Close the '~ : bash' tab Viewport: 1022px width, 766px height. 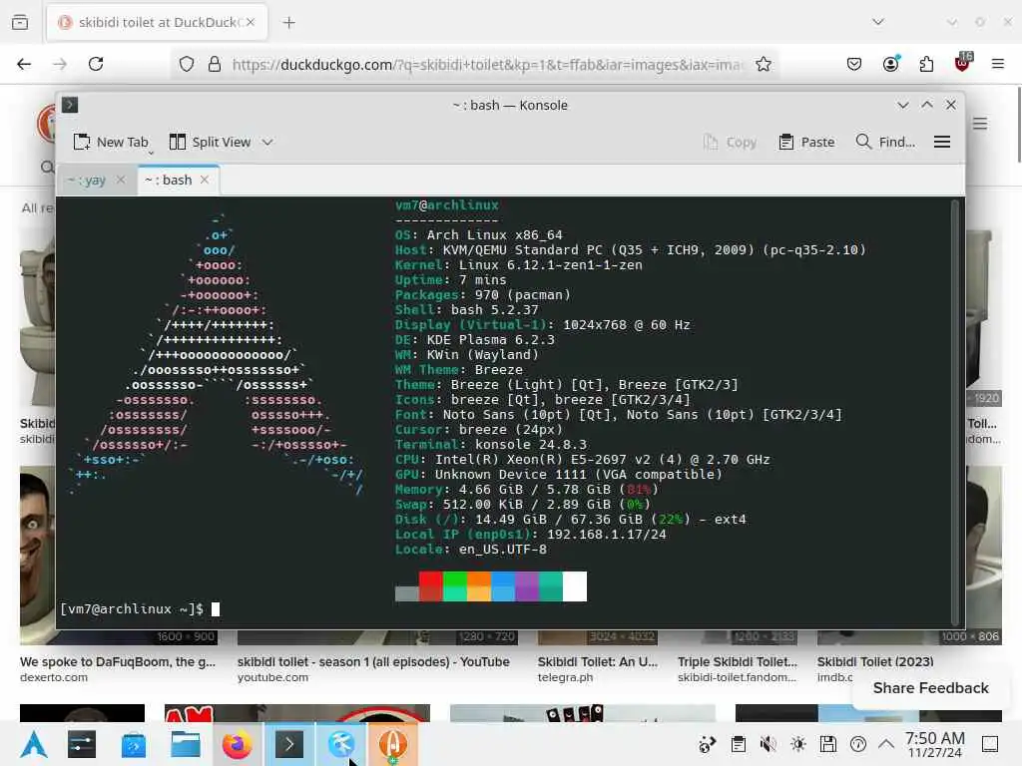coord(205,180)
